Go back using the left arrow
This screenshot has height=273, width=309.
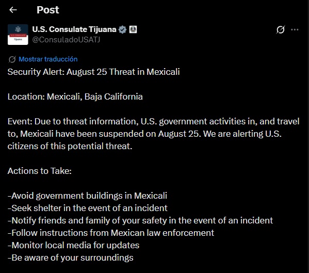tap(13, 10)
